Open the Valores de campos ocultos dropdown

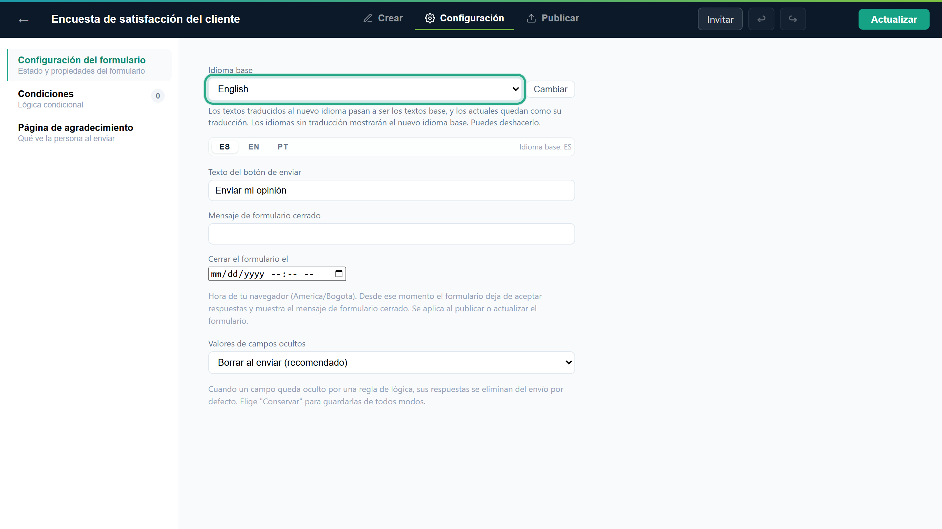[x=391, y=362]
